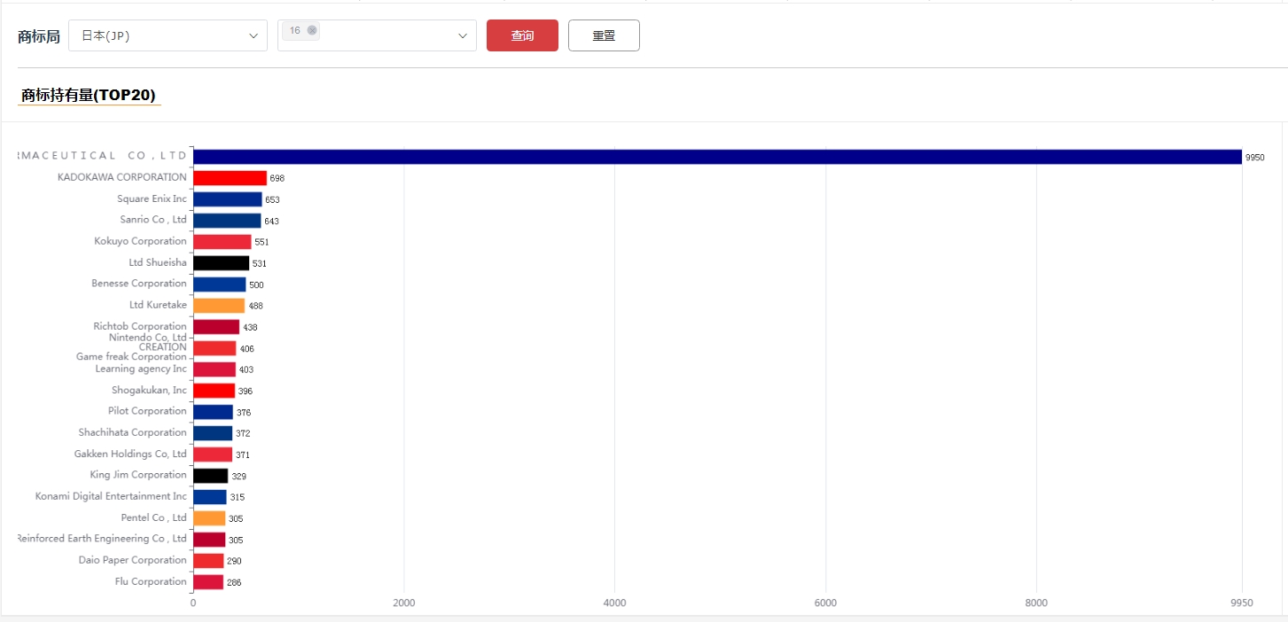Click the Richtob Corporation bar
Image resolution: width=1288 pixels, height=622 pixels.
pyautogui.click(x=216, y=327)
